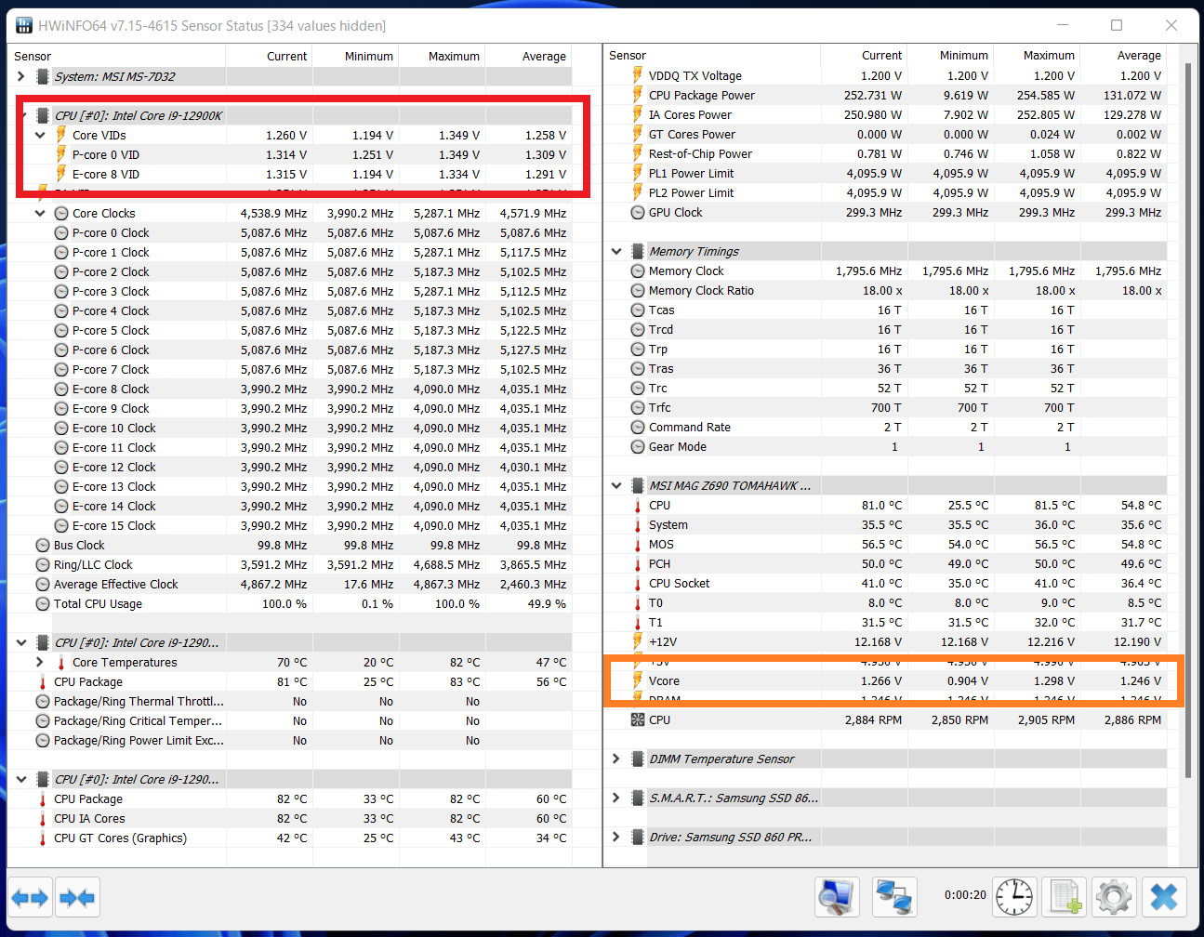The width and height of the screenshot is (1204, 937).
Task: Click the expand-layout arrows button
Action: pos(30,898)
